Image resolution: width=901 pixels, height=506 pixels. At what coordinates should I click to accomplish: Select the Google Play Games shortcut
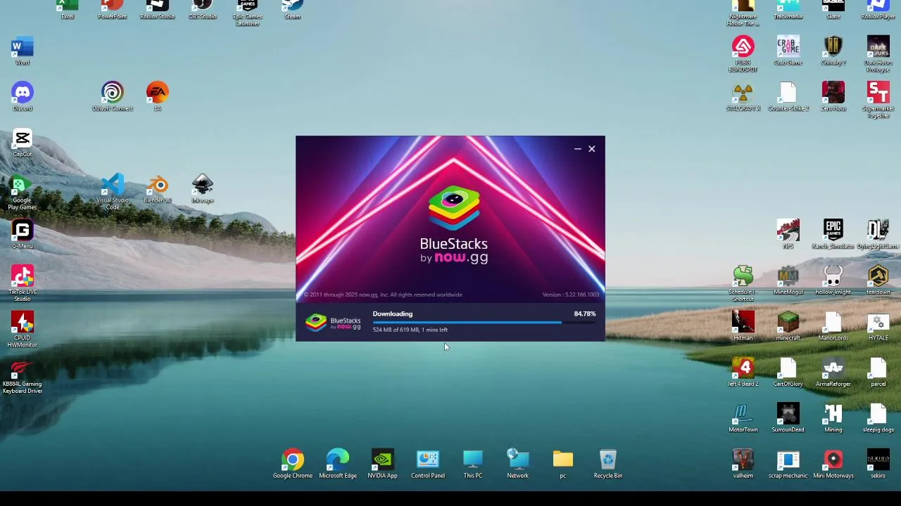click(x=23, y=193)
